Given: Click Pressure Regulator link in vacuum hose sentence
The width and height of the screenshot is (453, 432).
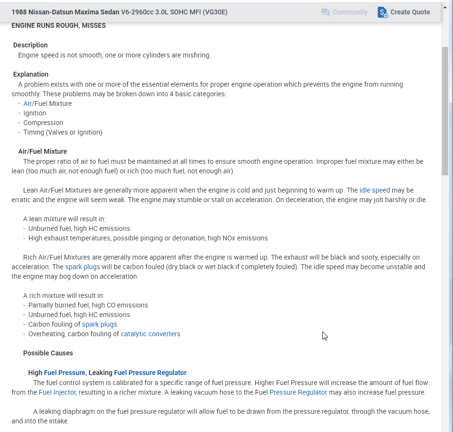Looking at the screenshot, I should 298,392.
